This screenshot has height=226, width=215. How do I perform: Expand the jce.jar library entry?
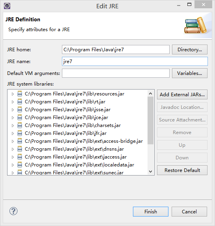tap(13, 118)
